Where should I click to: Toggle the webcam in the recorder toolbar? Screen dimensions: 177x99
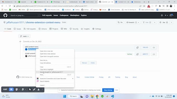tap(17, 89)
